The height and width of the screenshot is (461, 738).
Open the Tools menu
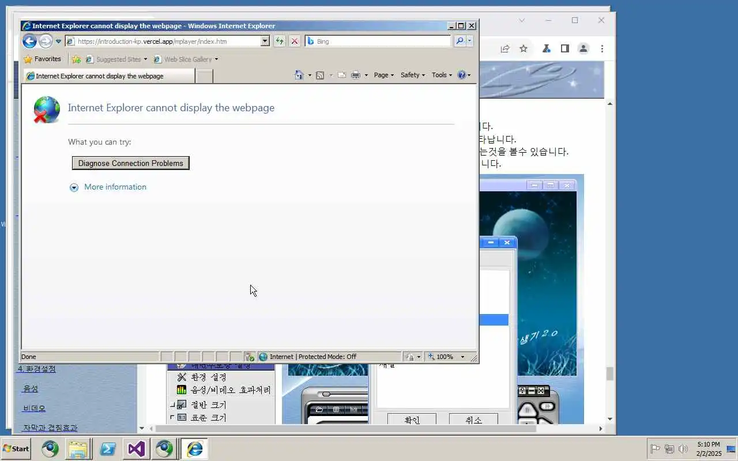click(442, 75)
